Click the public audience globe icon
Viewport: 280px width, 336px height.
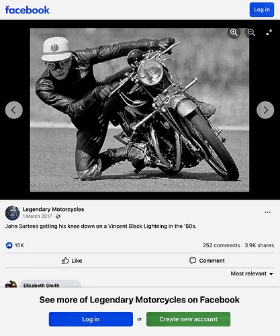pyautogui.click(x=58, y=216)
